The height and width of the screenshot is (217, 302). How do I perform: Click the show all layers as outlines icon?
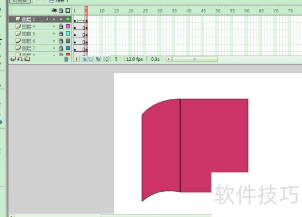point(68,10)
